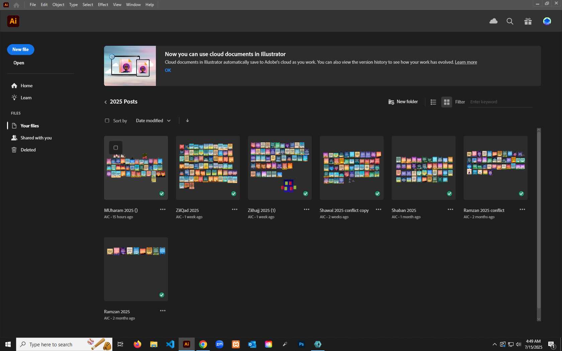Open Deleted files
Screen dimensions: 562x351
(23, 150)
